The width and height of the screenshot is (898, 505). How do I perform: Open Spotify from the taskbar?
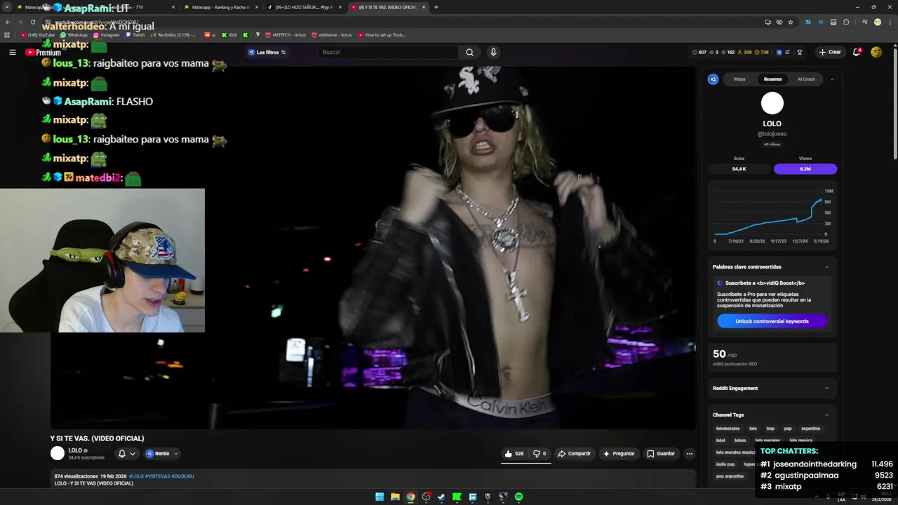tap(518, 497)
